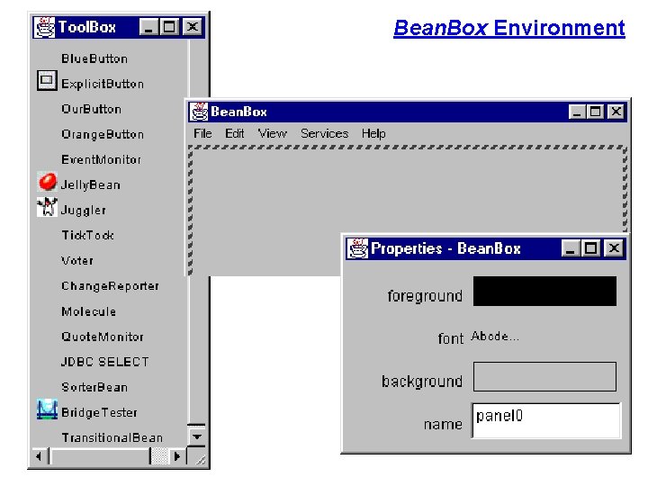Open the black foreground color swatch

pos(544,292)
